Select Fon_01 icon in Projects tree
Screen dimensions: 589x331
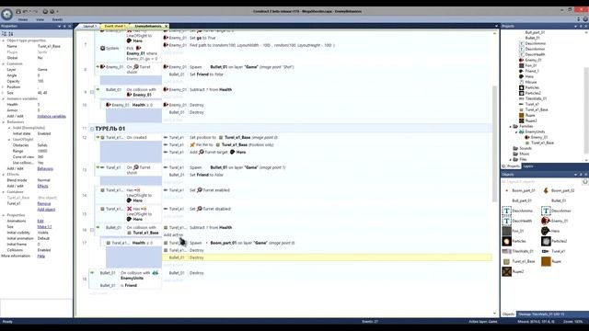click(522, 65)
